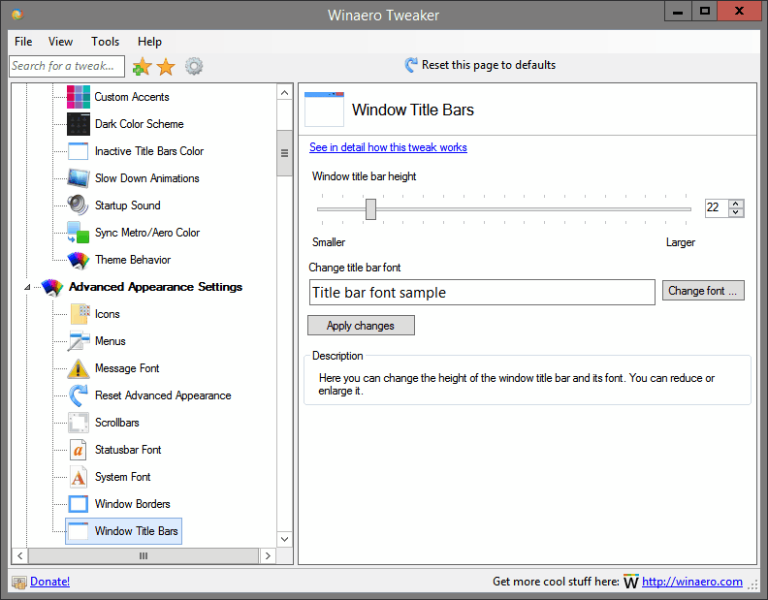Increase title bar height with spinner up arrow
Image resolution: width=768 pixels, height=600 pixels.
[x=736, y=204]
